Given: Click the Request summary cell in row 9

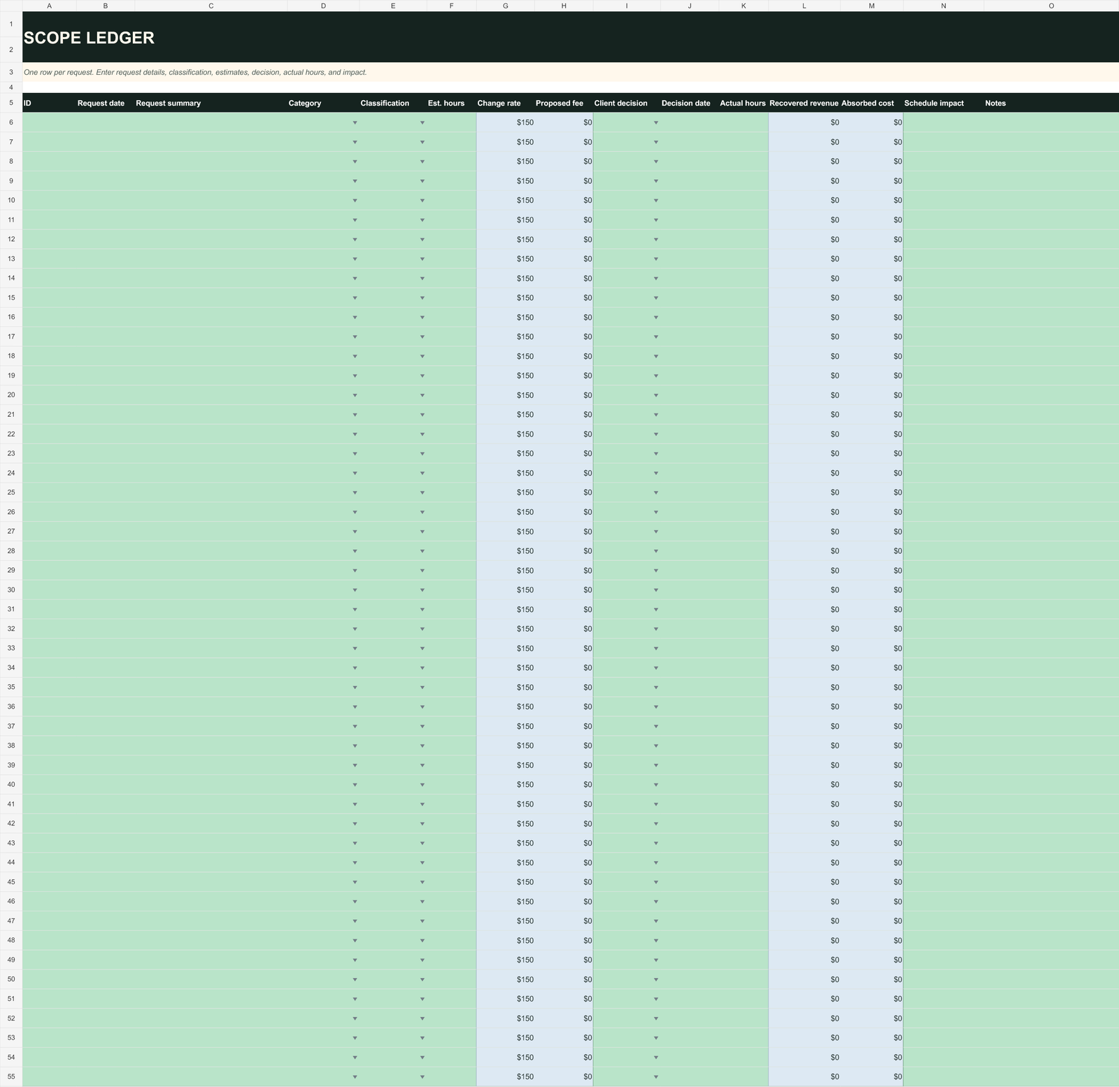Looking at the screenshot, I should [211, 181].
